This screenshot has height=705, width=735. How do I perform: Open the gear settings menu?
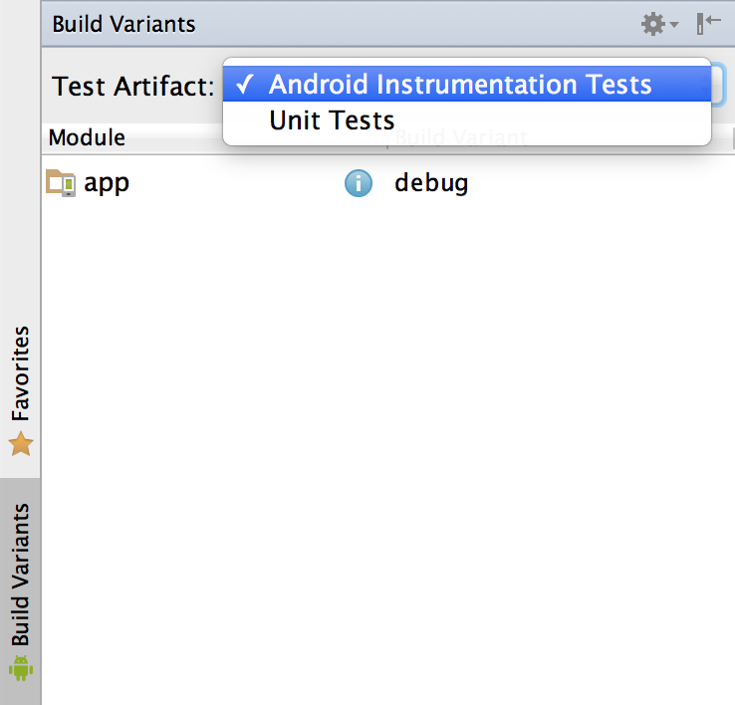pos(653,24)
